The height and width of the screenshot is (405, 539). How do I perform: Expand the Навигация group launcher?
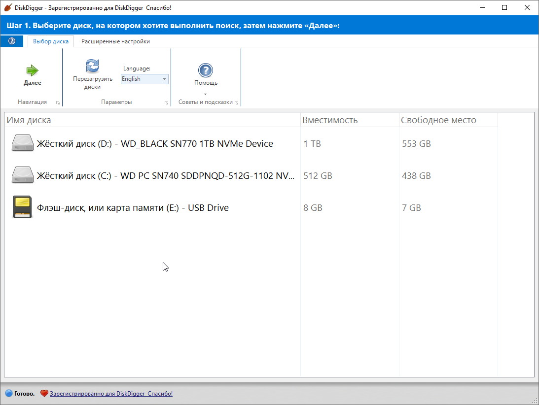pos(58,102)
